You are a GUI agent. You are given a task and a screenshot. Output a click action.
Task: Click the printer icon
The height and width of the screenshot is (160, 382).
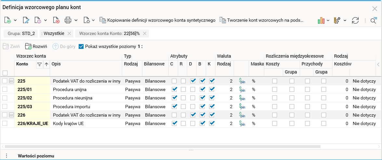[68, 20]
